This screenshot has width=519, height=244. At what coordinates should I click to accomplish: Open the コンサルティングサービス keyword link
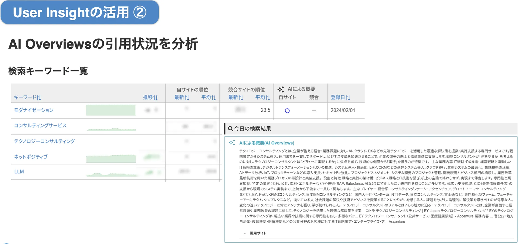coord(40,126)
